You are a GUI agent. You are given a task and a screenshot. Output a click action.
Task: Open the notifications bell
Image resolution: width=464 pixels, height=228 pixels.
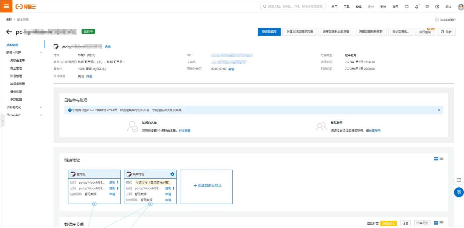click(417, 7)
